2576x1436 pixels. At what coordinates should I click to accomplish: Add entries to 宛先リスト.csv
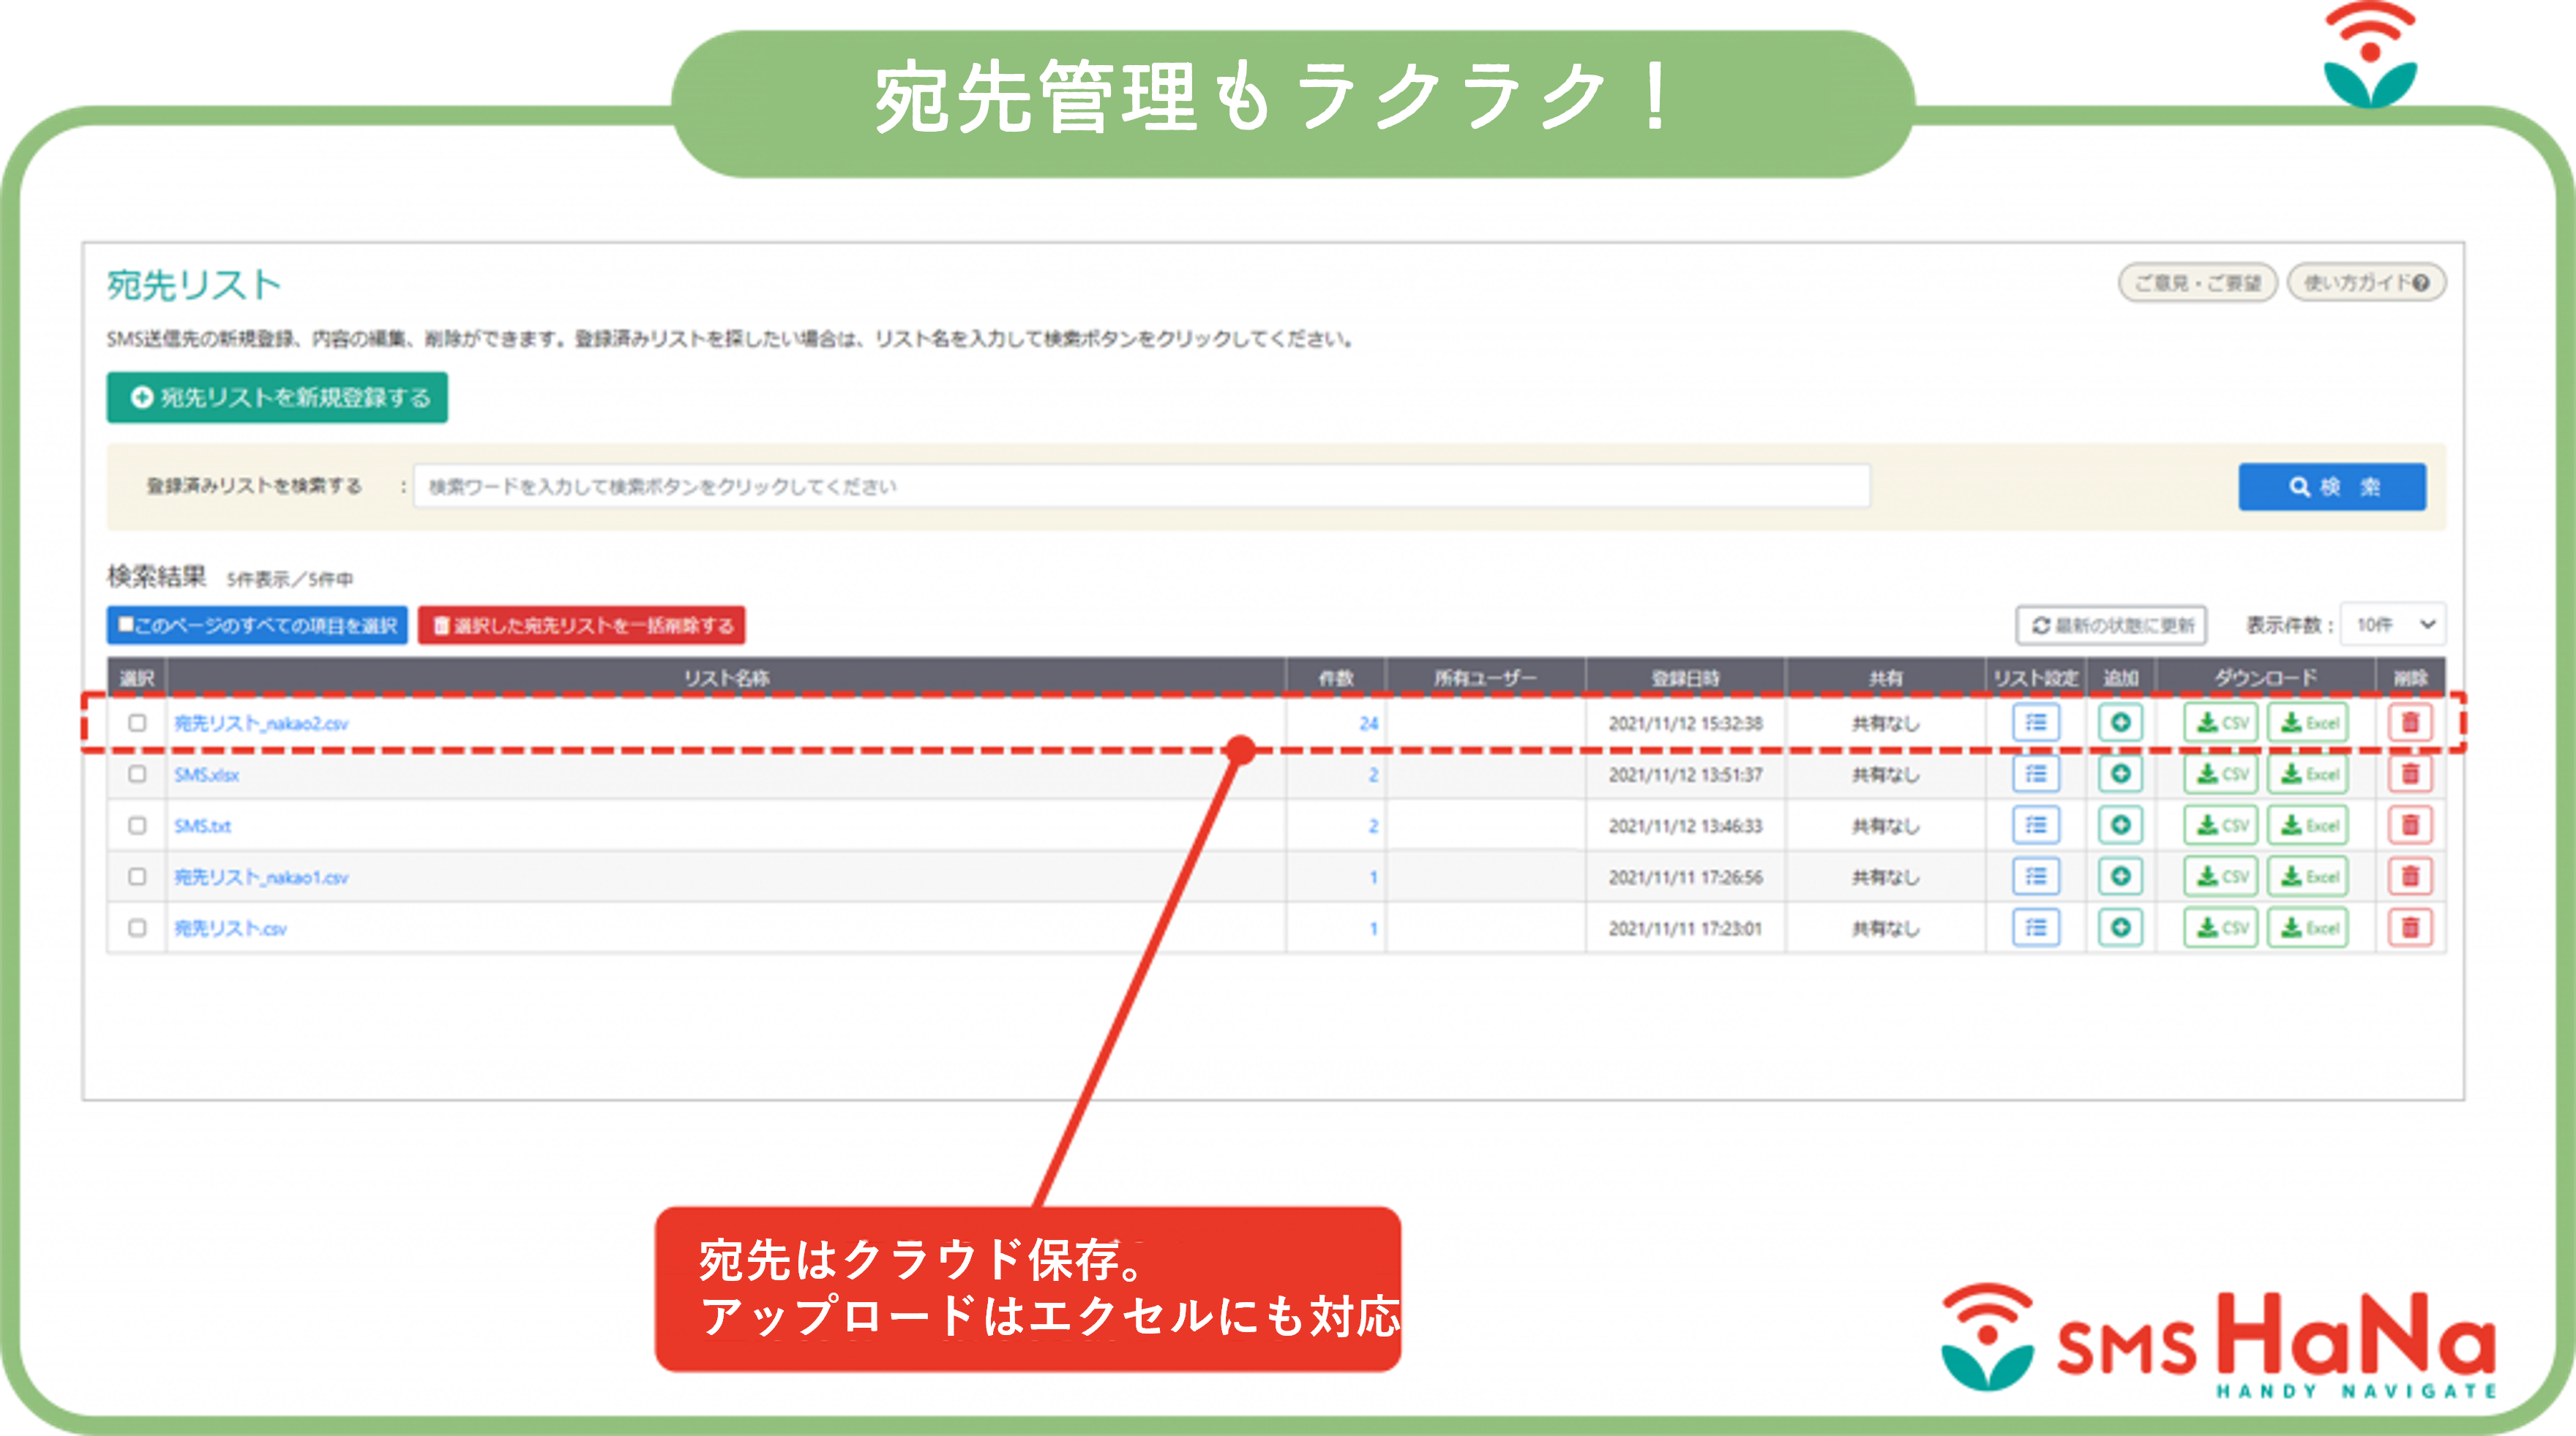click(2120, 928)
